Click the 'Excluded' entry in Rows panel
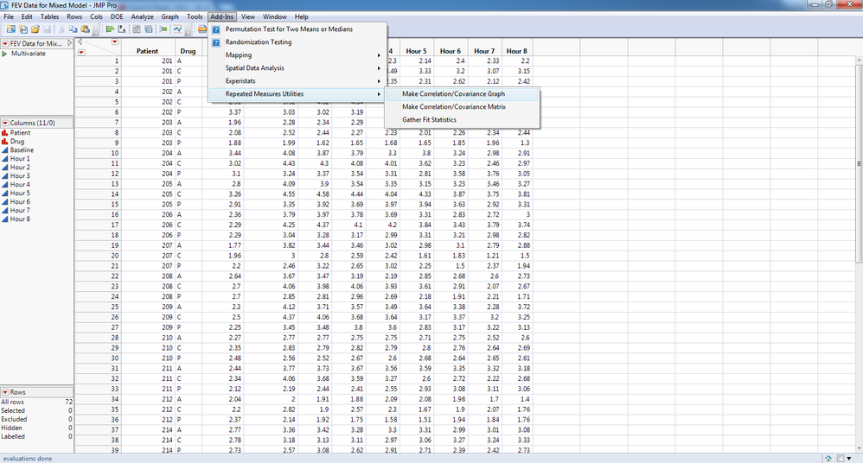This screenshot has height=463, width=863. tap(36, 419)
